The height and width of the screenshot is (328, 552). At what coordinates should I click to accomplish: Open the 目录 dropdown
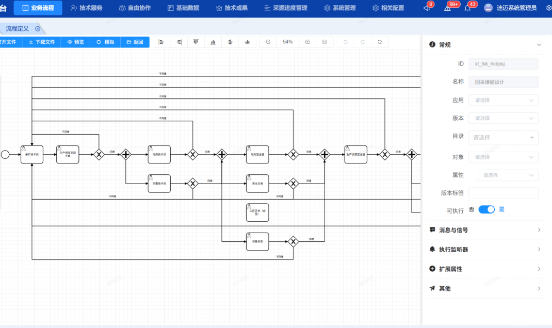click(x=504, y=138)
